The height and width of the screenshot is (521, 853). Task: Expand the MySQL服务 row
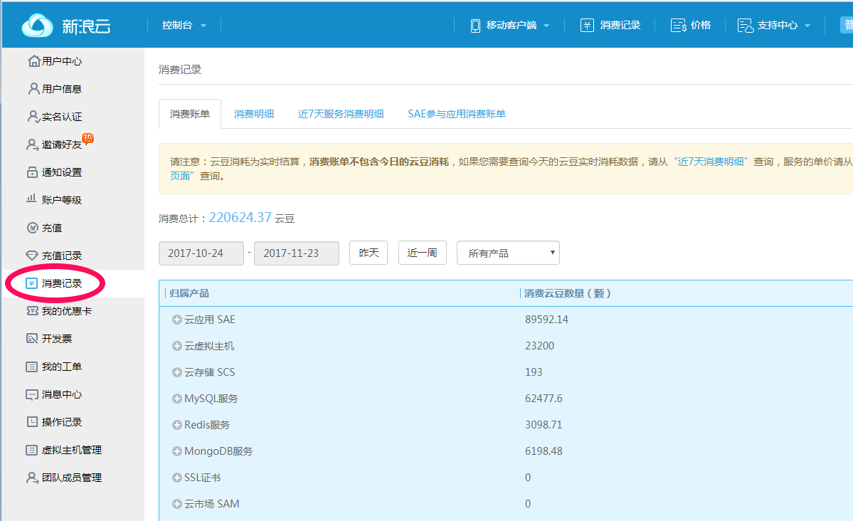tap(177, 399)
